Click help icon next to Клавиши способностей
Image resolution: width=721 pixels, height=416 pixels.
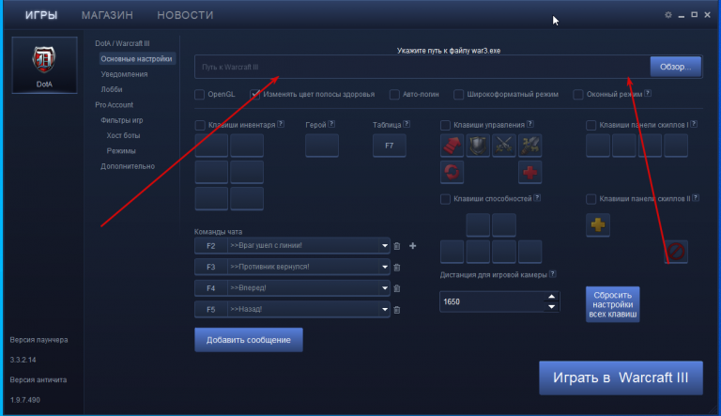[x=537, y=198]
